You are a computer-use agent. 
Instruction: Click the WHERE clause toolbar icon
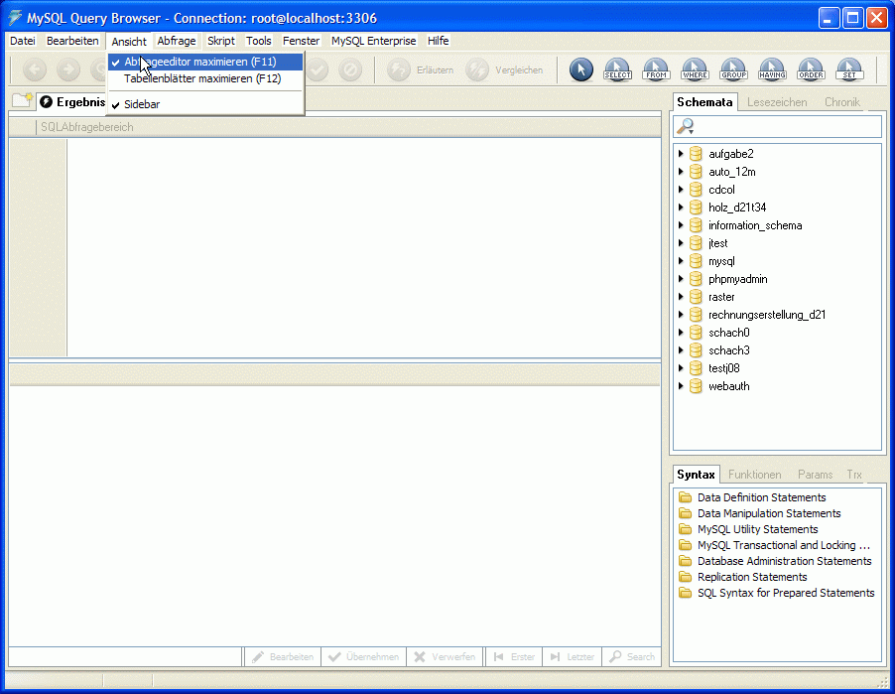pos(695,69)
